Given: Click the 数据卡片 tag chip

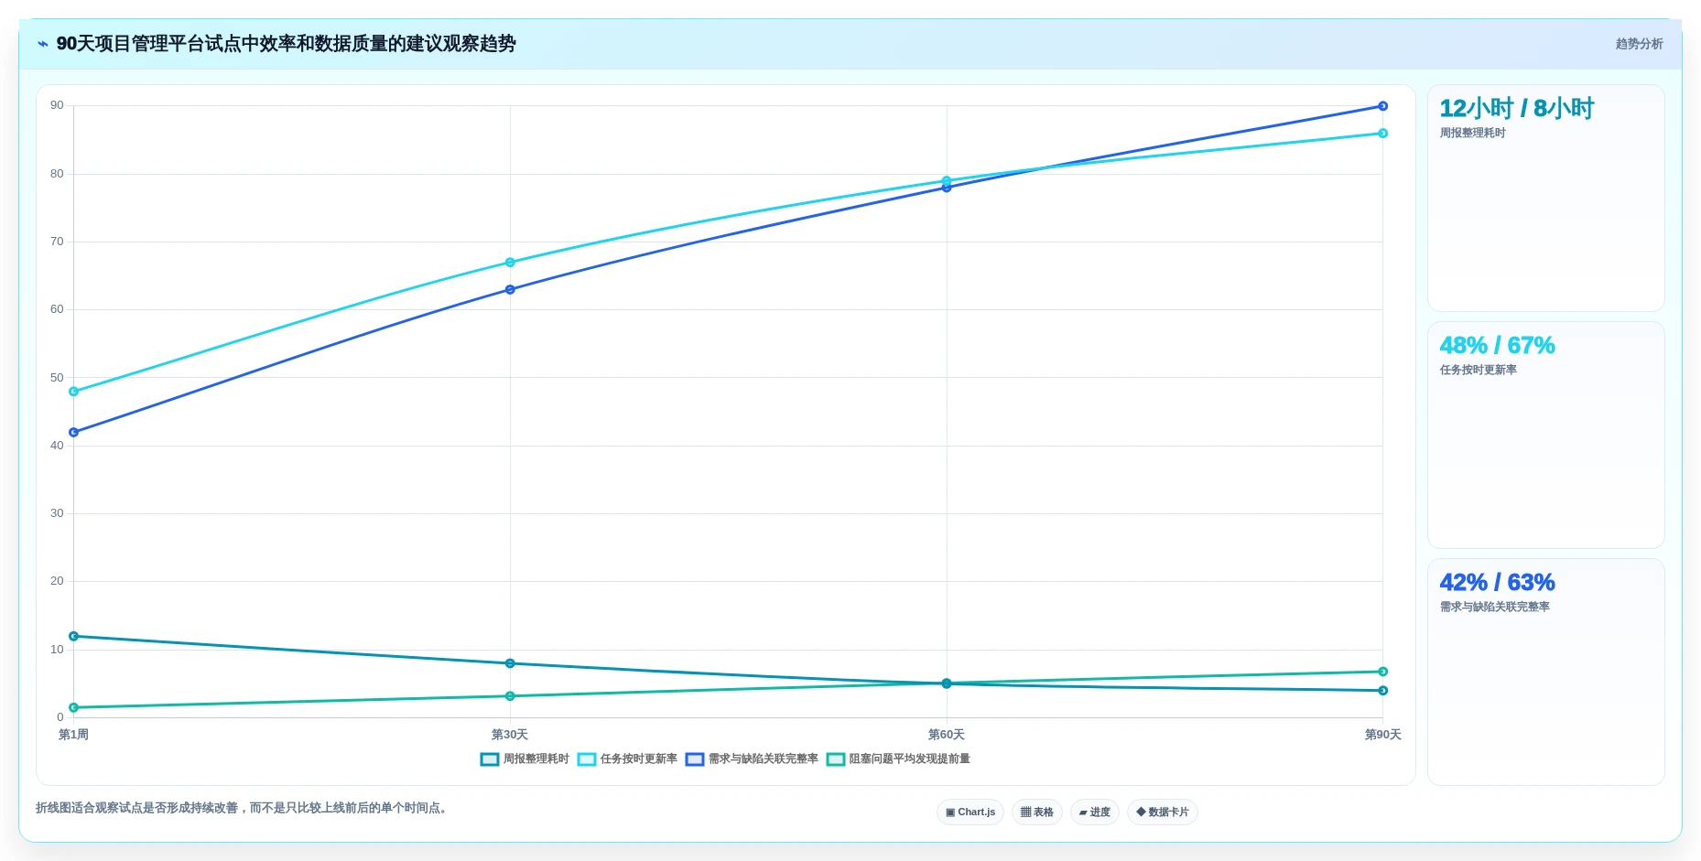Looking at the screenshot, I should 1163,813.
